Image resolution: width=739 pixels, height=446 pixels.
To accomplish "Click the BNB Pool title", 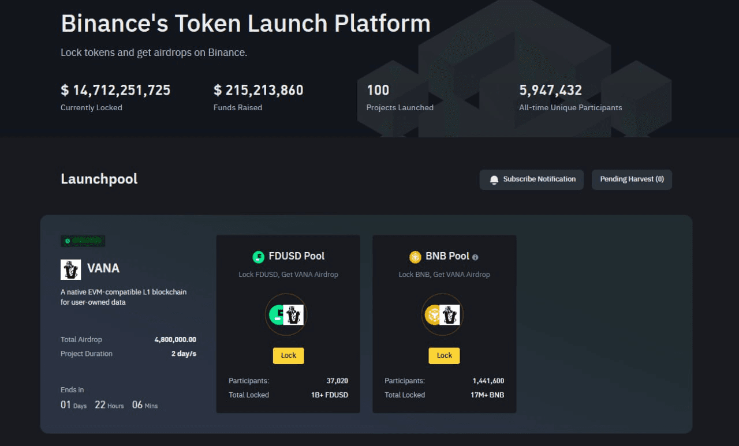I will [x=447, y=256].
